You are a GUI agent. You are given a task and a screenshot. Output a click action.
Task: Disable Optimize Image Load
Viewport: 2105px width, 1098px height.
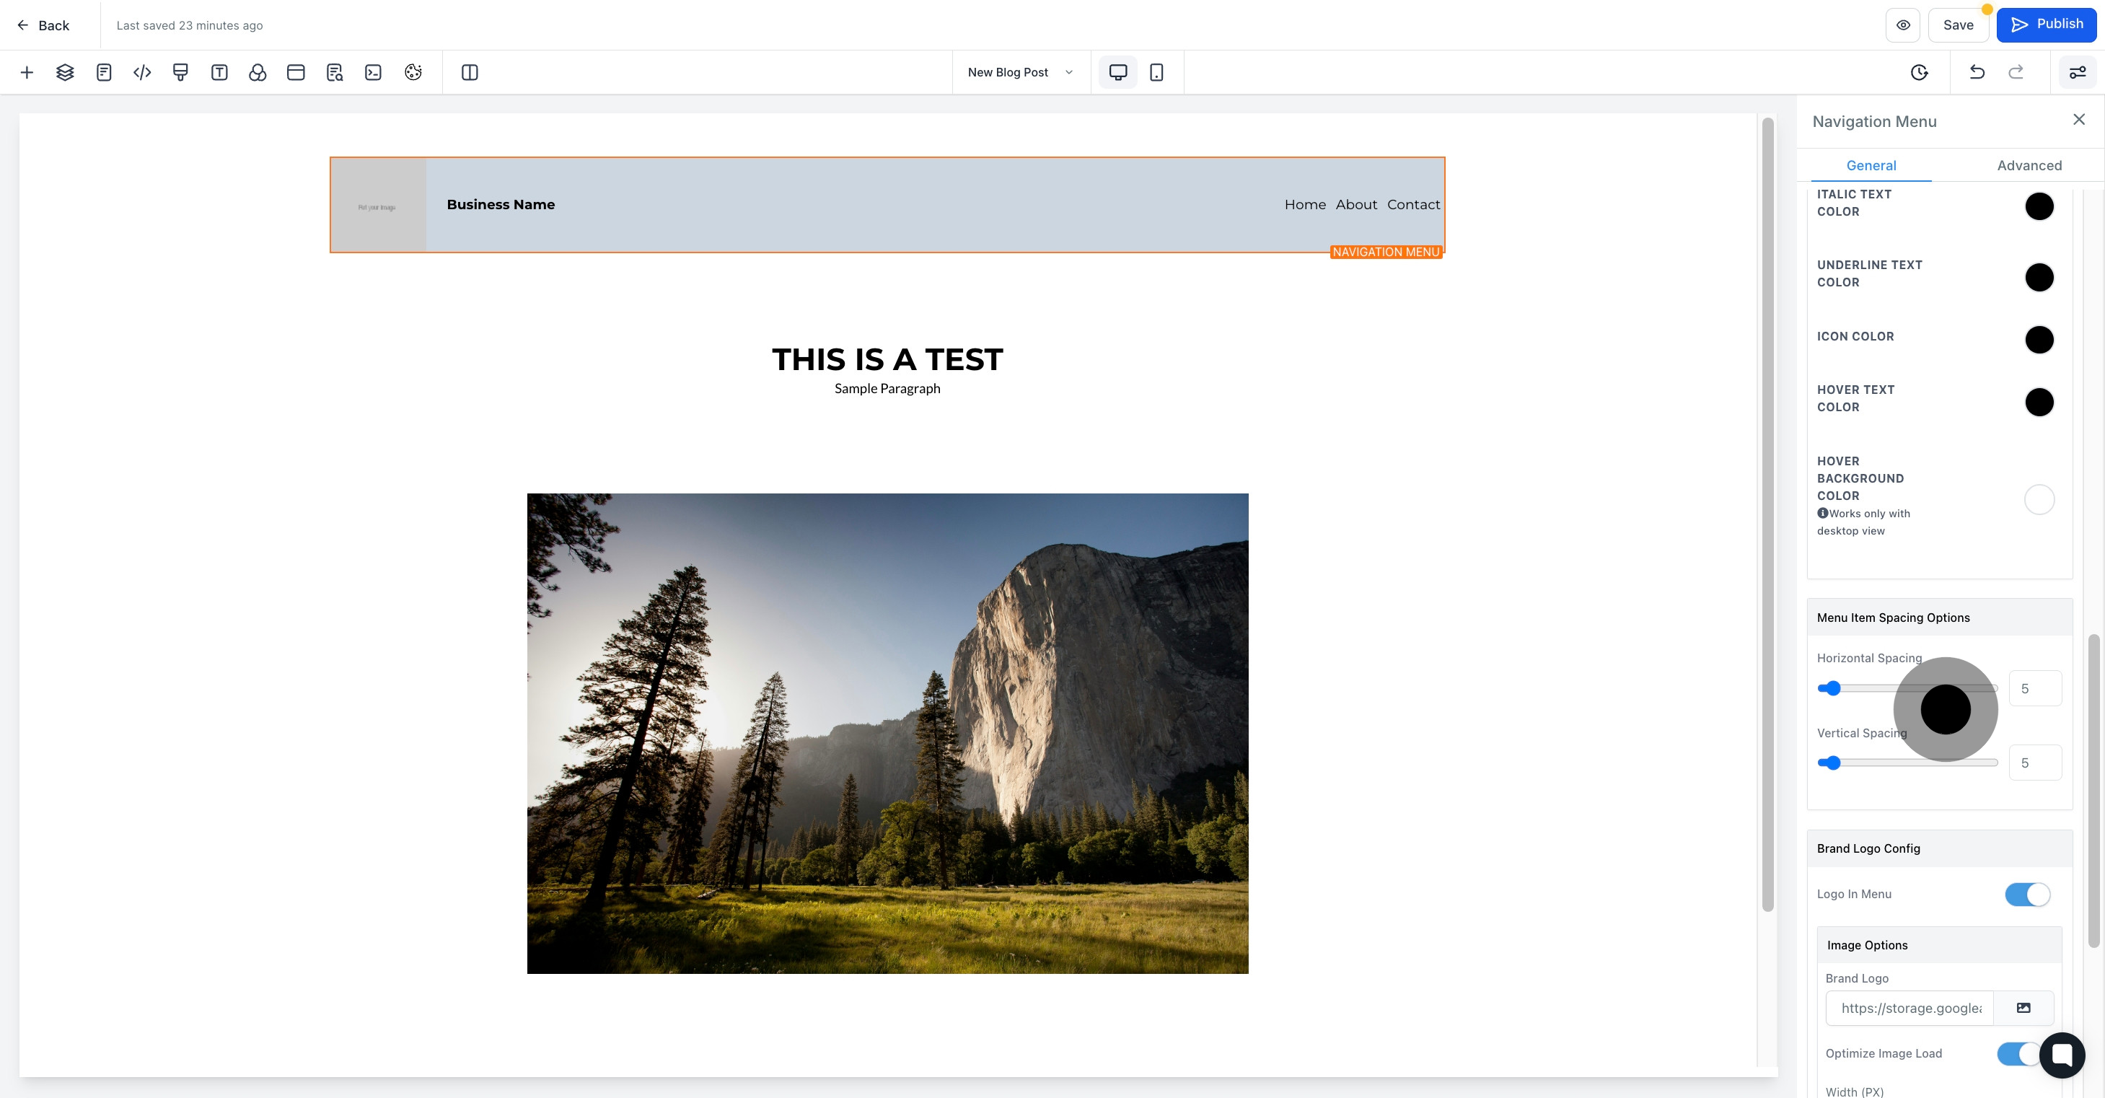[x=2018, y=1054]
